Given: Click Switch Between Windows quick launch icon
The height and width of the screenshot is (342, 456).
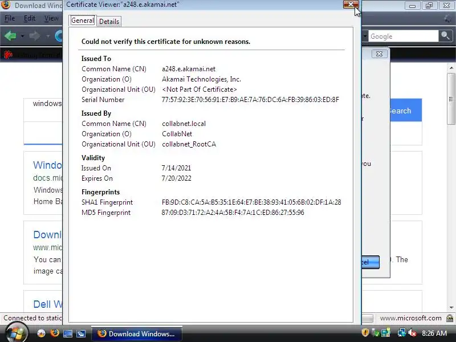Looking at the screenshot, I should pos(81,333).
